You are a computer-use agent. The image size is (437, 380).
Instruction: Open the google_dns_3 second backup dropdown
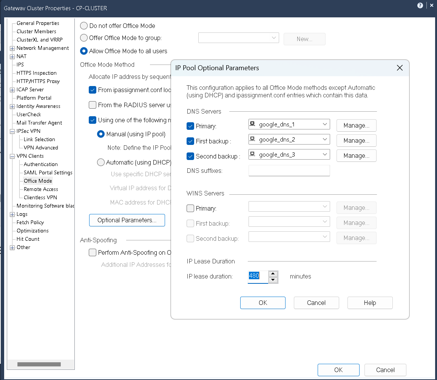(325, 155)
